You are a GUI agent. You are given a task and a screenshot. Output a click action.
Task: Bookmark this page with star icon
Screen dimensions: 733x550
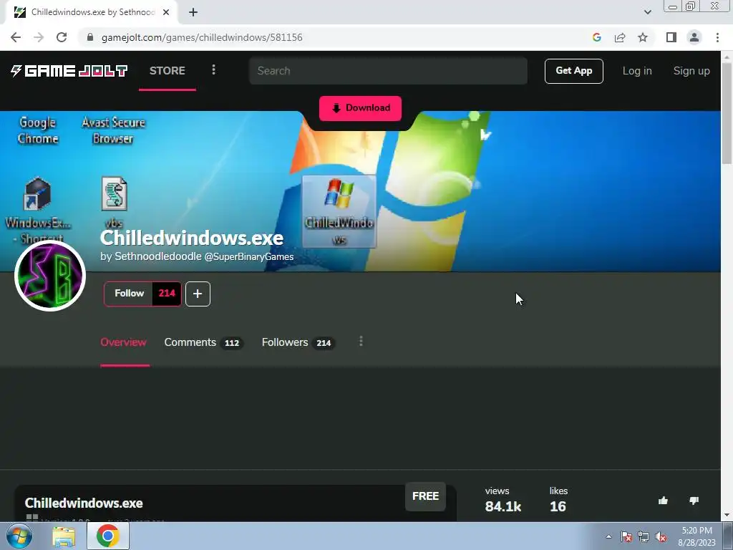(x=643, y=37)
